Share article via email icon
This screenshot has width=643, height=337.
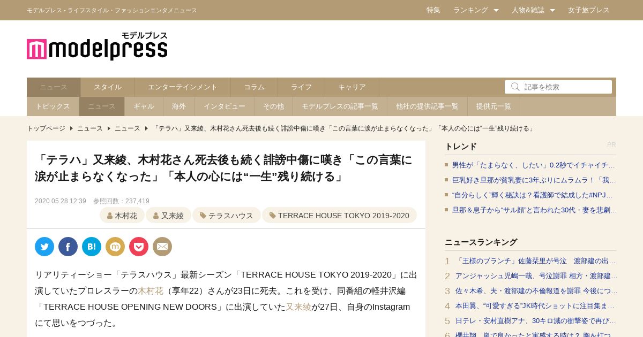coord(162,247)
